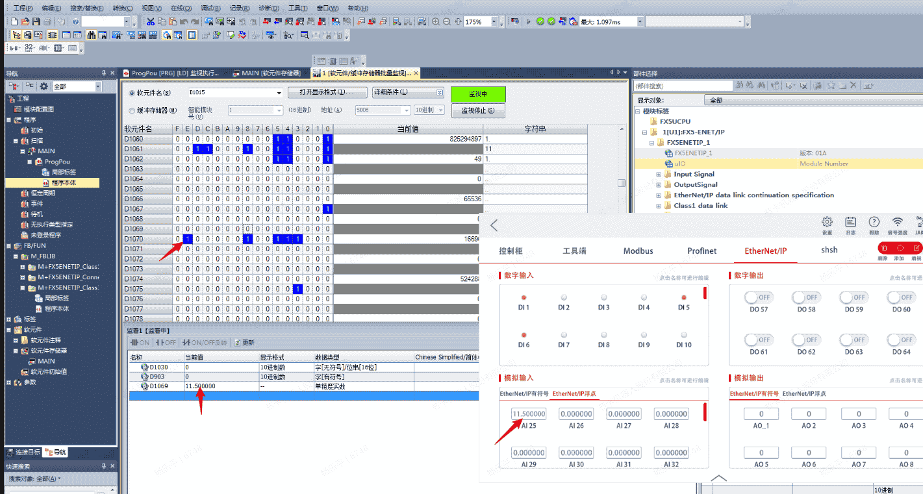This screenshot has width=923, height=494.
Task: Click the 监视停止 button
Action: click(478, 110)
